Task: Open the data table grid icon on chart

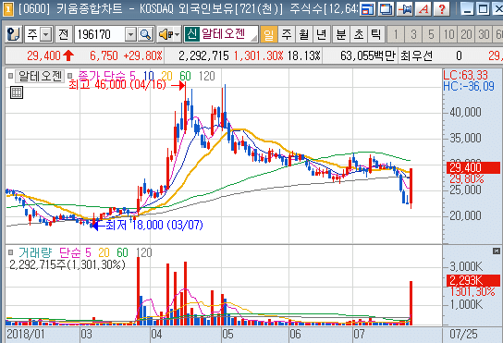Action: click(17, 92)
